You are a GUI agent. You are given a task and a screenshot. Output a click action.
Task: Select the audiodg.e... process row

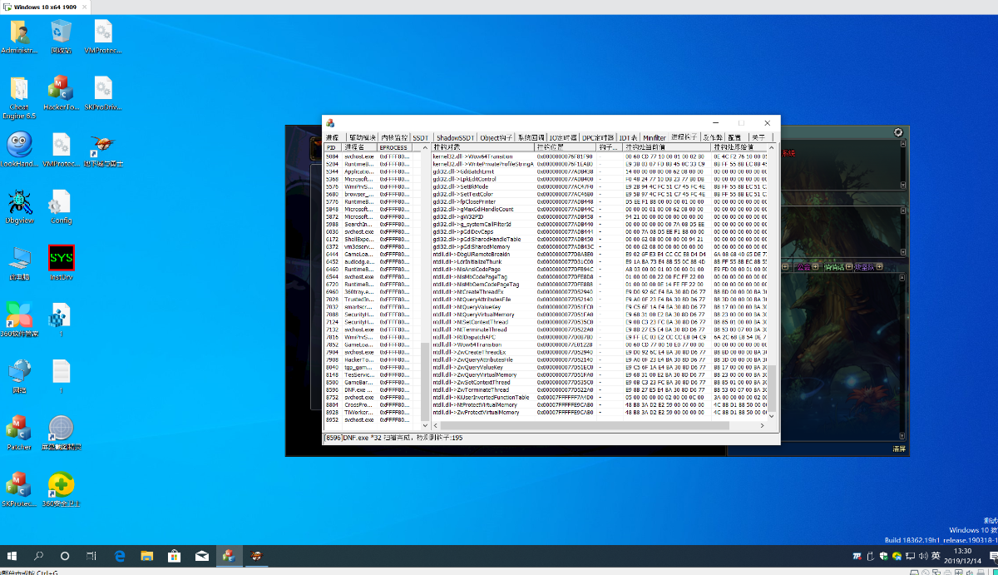[371, 261]
